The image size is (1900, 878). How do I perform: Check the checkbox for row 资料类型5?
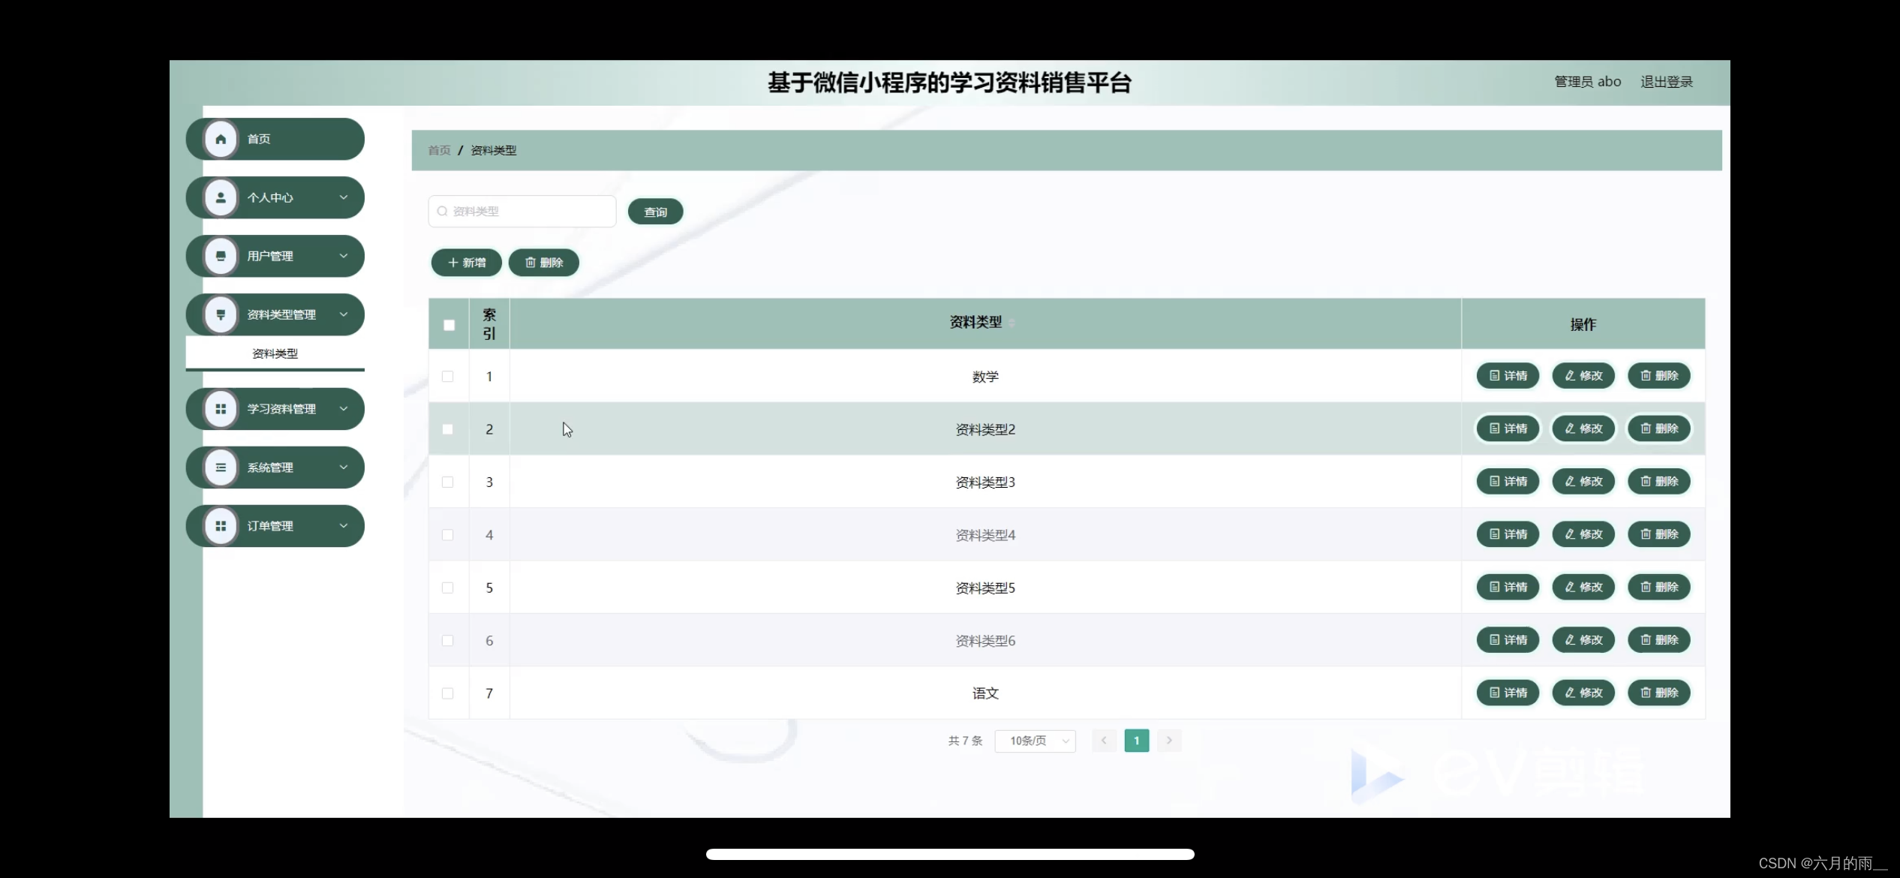[448, 588]
